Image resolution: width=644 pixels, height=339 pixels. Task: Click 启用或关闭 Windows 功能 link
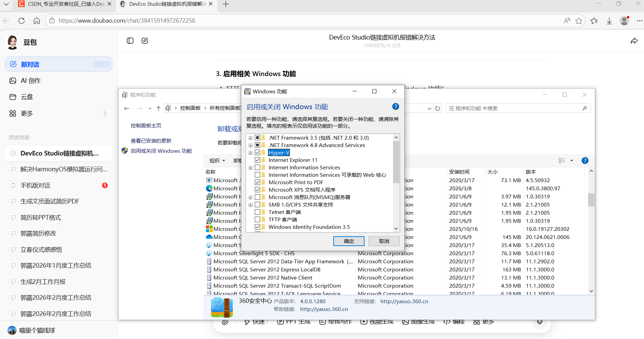point(161,151)
